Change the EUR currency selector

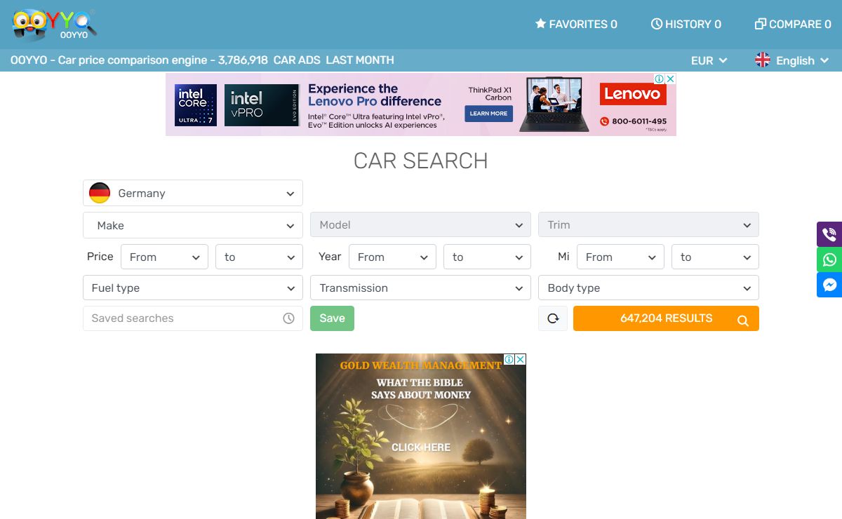tap(709, 61)
